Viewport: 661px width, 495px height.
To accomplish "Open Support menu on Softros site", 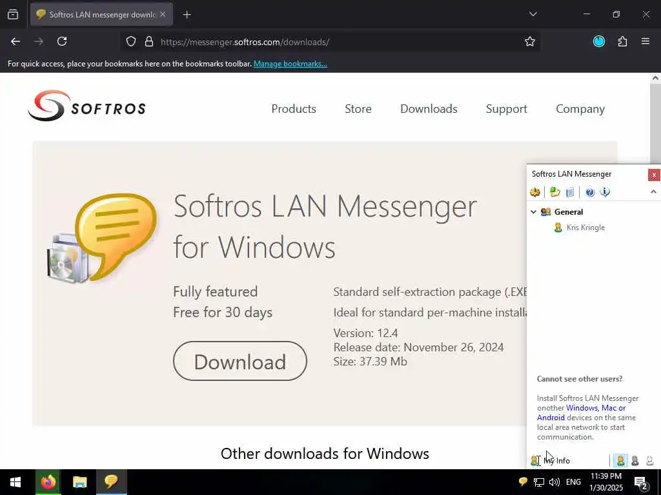I will pos(506,108).
